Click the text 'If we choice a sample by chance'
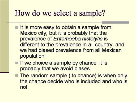Viewport: 136px width, 102px height. point(58,63)
